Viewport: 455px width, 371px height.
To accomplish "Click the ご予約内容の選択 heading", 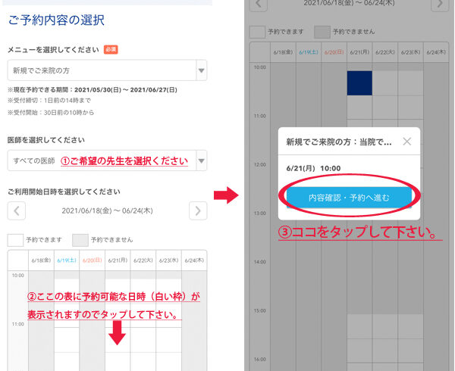I will click(56, 20).
